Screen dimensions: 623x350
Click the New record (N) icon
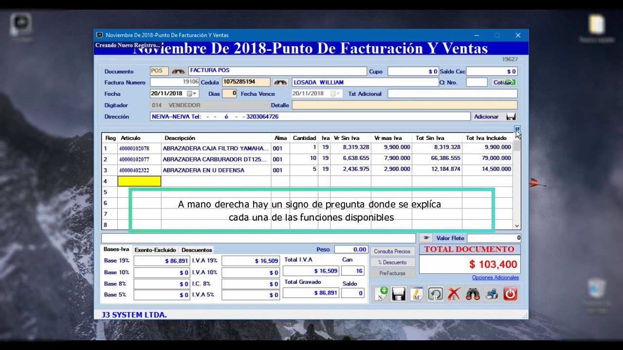(x=381, y=294)
